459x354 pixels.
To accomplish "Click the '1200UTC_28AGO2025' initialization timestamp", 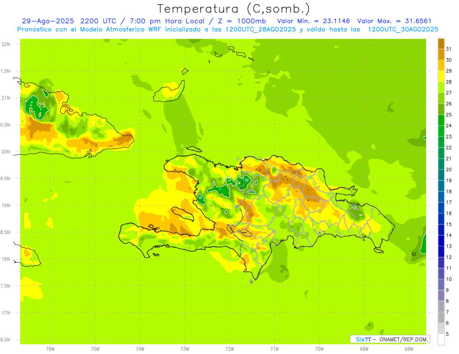I will pos(260,29).
